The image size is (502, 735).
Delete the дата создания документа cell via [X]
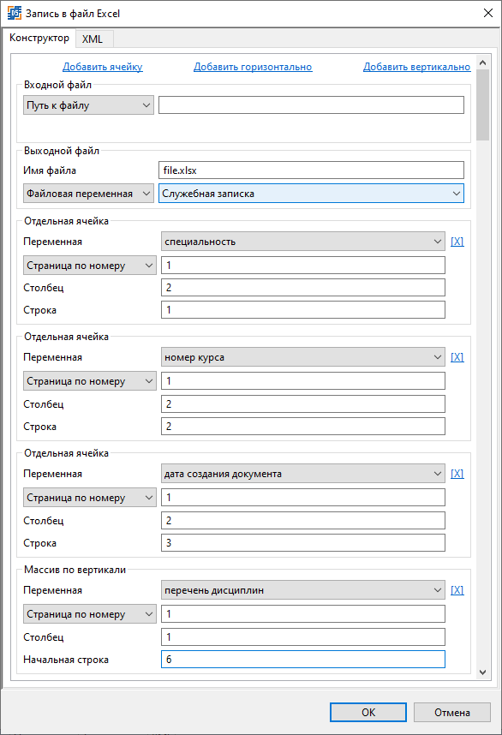click(x=457, y=474)
